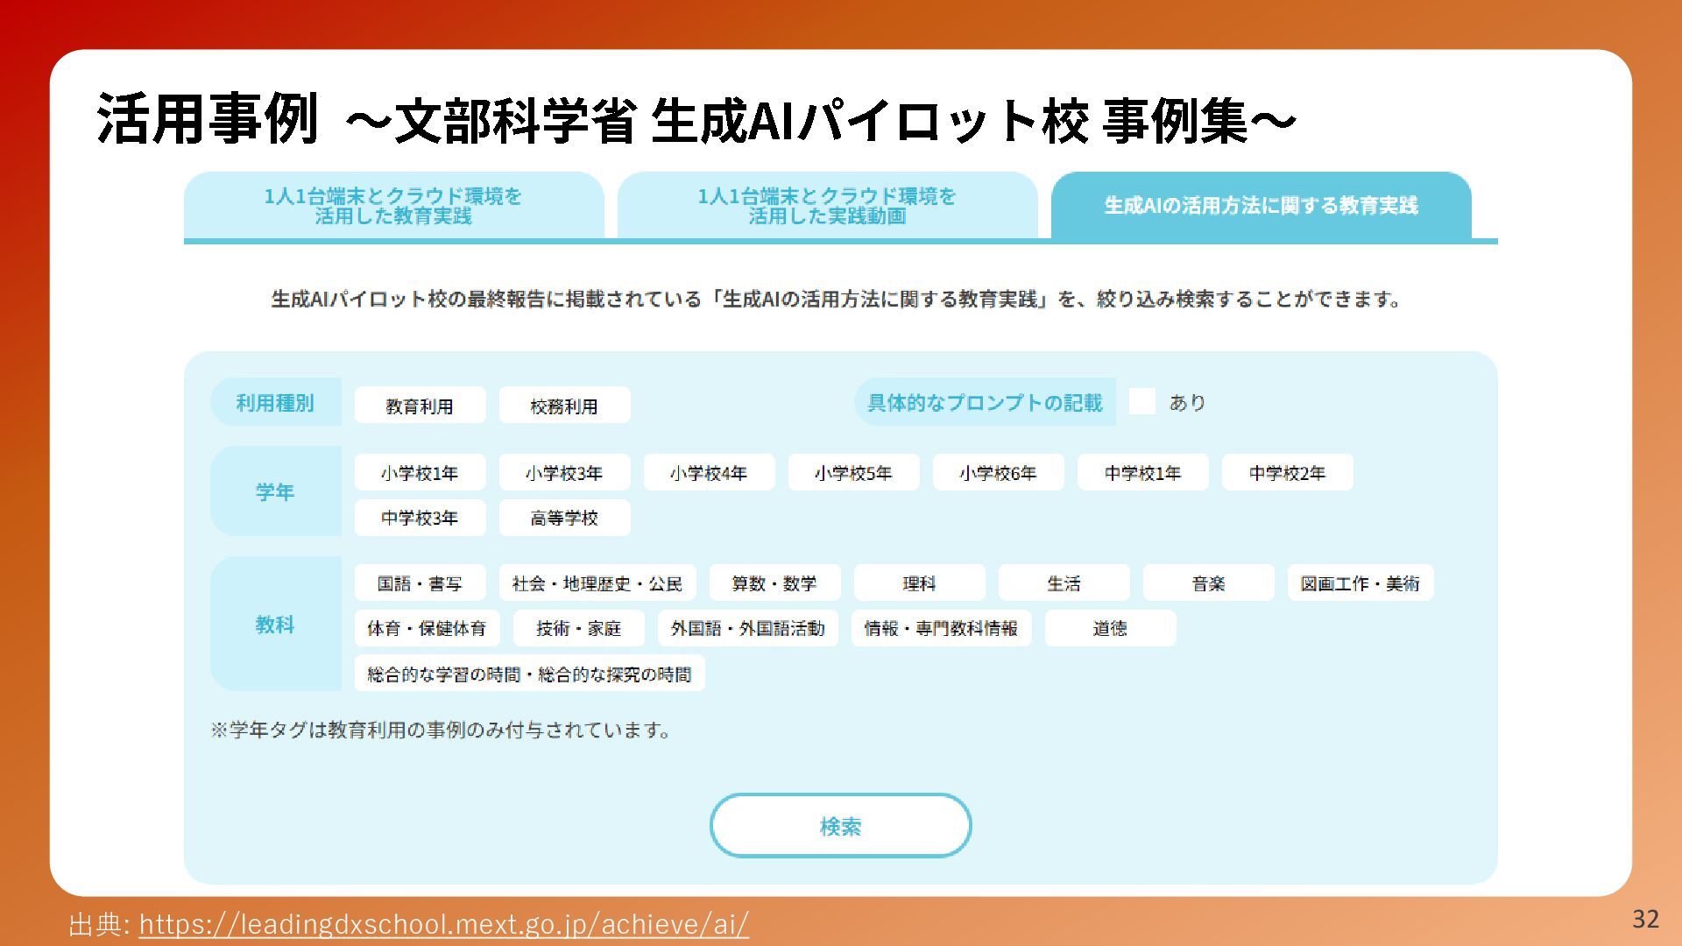The width and height of the screenshot is (1682, 946).
Task: Check the あり prompt checkbox
Action: [1141, 402]
